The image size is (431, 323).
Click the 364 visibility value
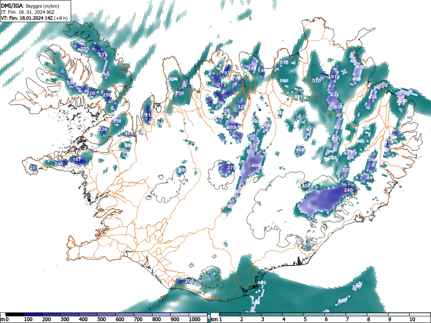coord(372,159)
